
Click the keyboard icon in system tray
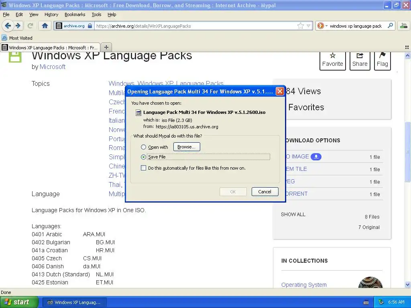[x=366, y=302]
